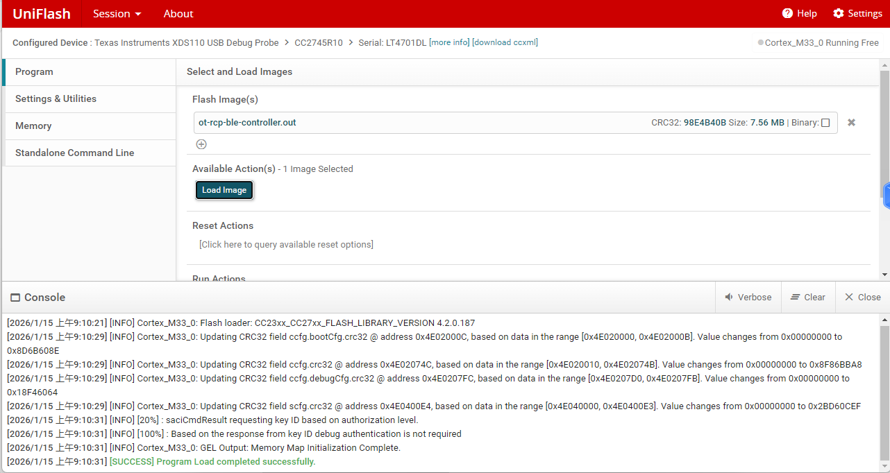Toggle Verbose console output
890x473 pixels.
pos(748,297)
